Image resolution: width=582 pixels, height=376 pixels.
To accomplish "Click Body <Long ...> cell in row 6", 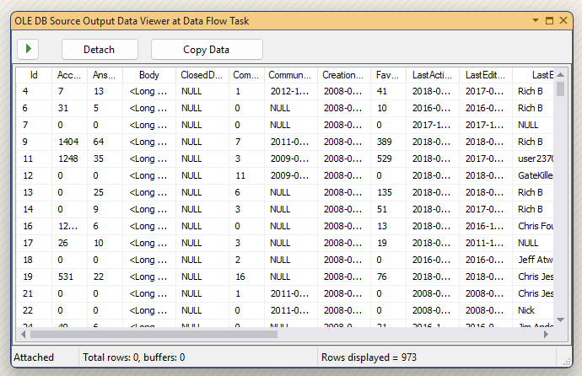I will [x=149, y=108].
